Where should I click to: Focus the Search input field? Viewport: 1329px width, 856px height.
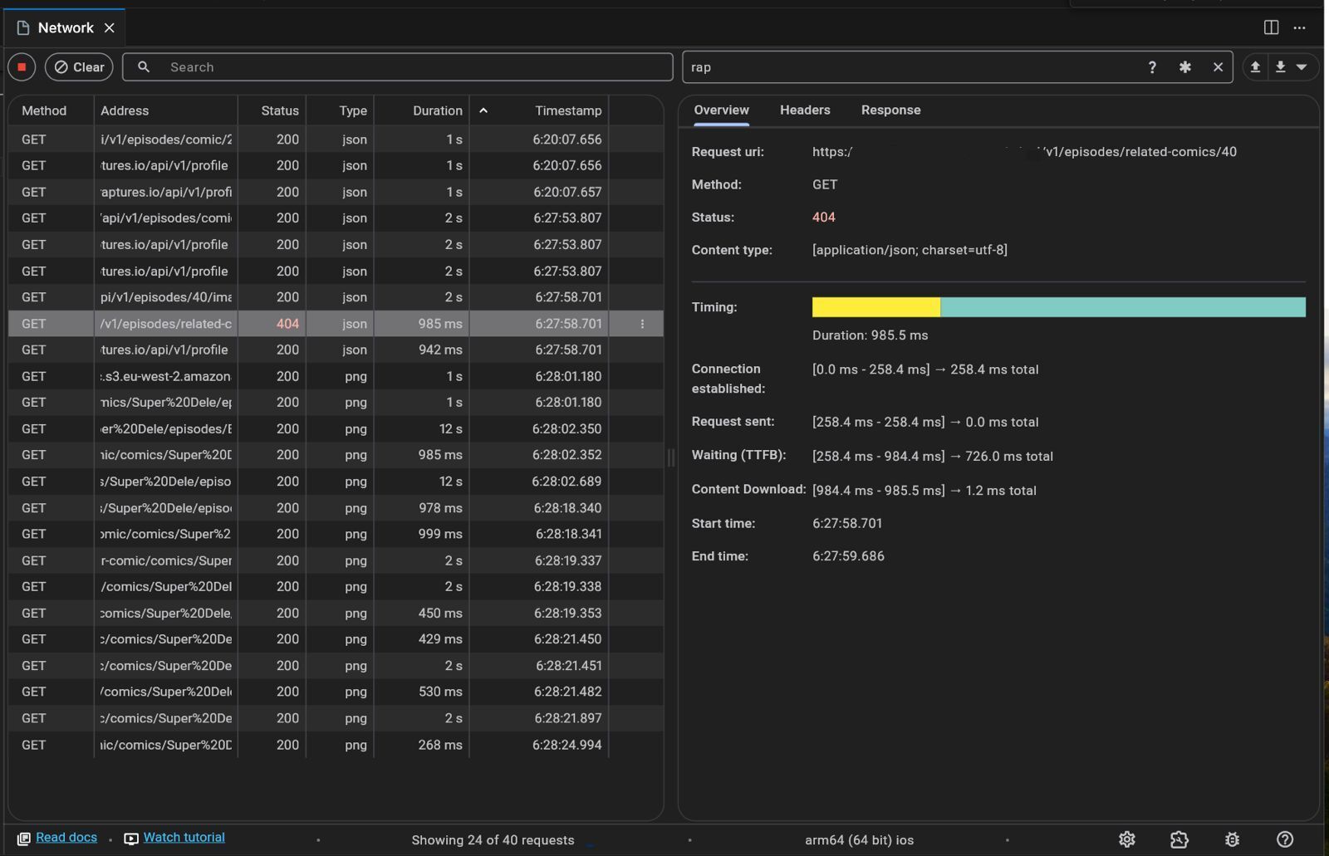[x=397, y=67]
